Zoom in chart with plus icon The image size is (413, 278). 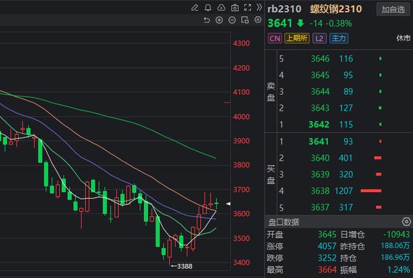click(x=219, y=20)
